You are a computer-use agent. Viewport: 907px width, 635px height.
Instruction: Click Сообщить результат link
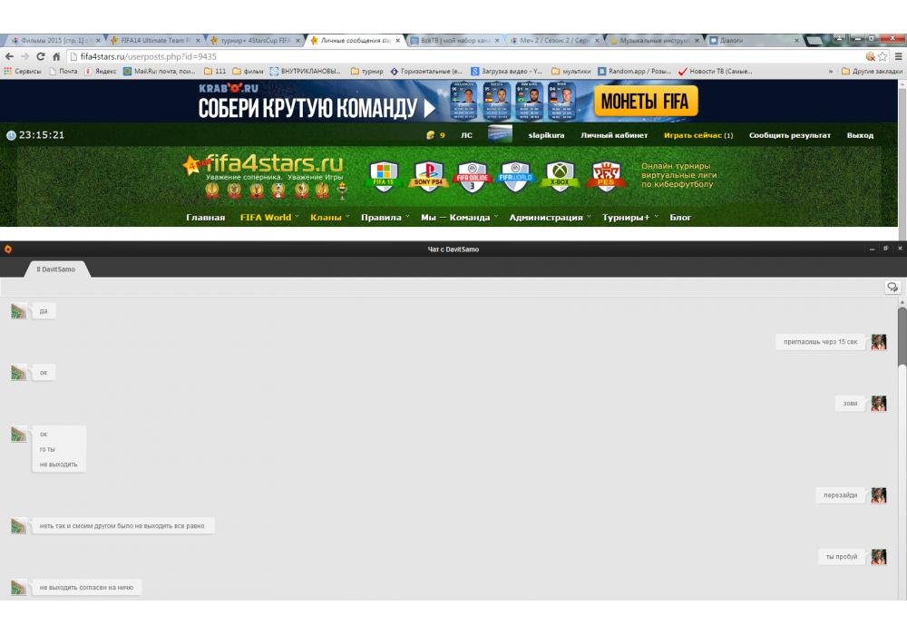point(790,135)
